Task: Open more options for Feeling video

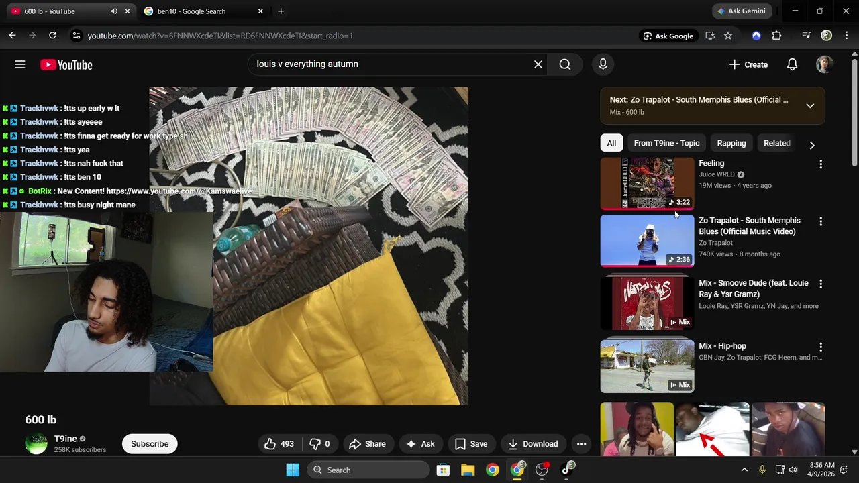Action: point(820,164)
